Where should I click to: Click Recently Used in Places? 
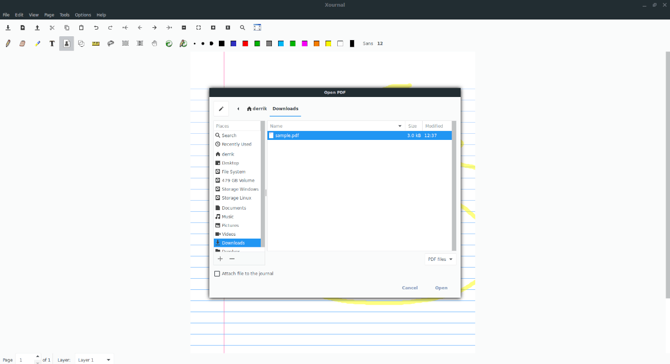(x=237, y=144)
